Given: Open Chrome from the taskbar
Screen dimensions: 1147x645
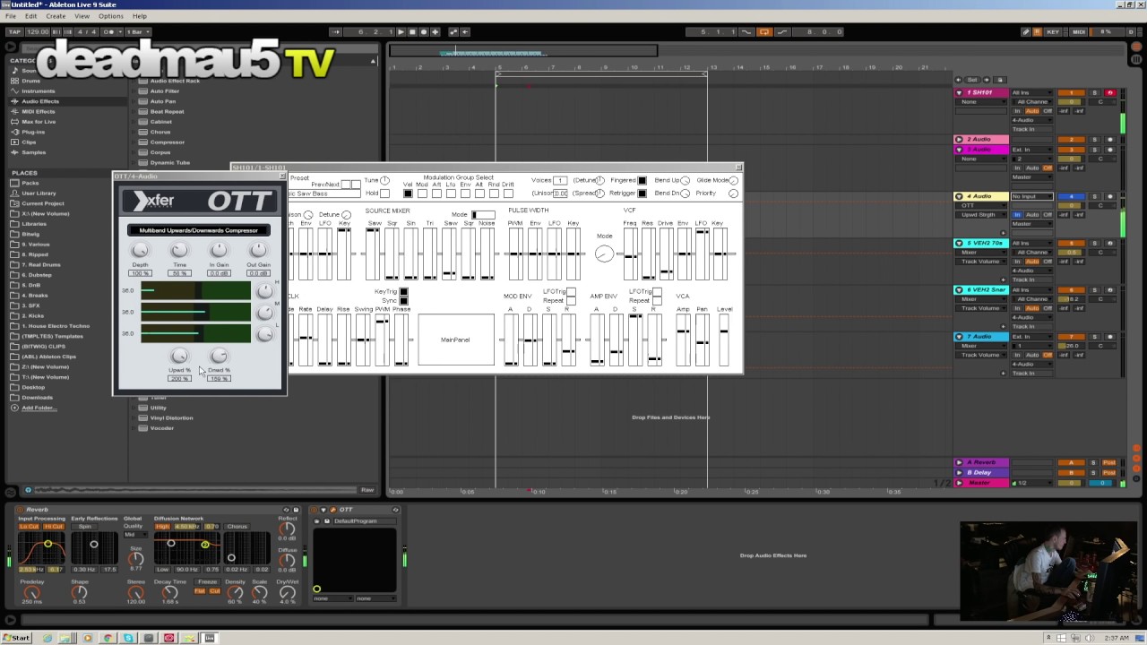Looking at the screenshot, I should (x=108, y=638).
